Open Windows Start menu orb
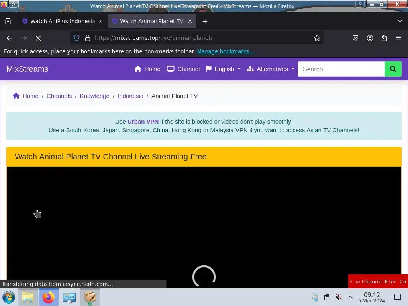Viewport: 408px width, 306px height. pos(9,297)
